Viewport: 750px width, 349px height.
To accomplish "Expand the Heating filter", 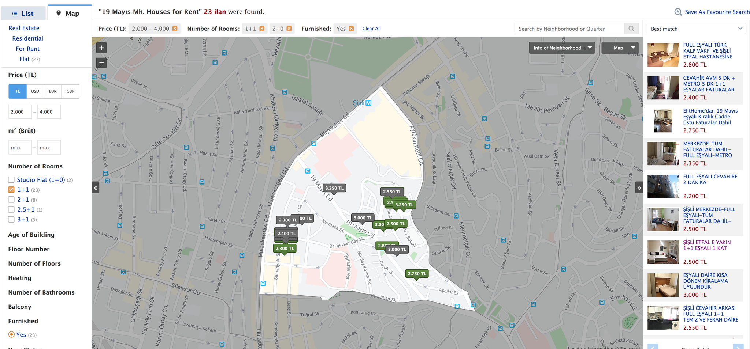I will tap(20, 278).
